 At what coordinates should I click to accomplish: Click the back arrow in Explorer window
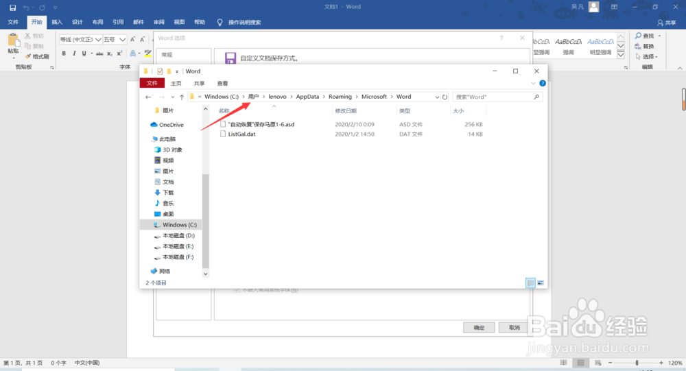pos(148,97)
